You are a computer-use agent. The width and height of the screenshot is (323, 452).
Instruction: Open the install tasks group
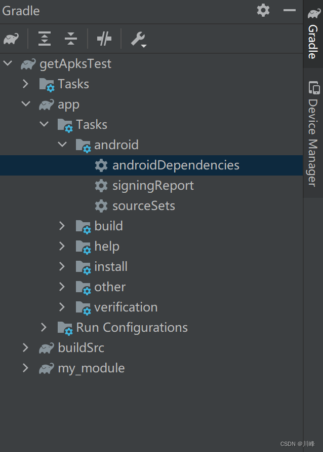click(x=62, y=266)
